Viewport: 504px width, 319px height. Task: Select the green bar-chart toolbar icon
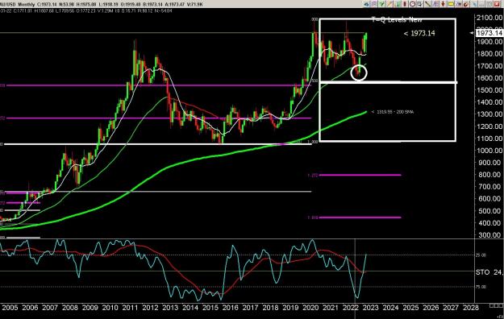tap(398, 4)
